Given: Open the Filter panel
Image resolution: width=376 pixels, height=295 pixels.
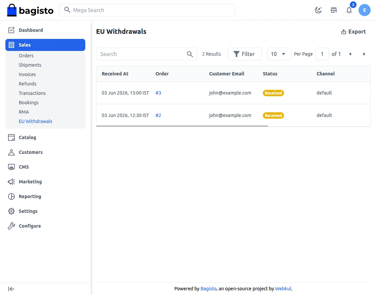Looking at the screenshot, I should (x=245, y=54).
